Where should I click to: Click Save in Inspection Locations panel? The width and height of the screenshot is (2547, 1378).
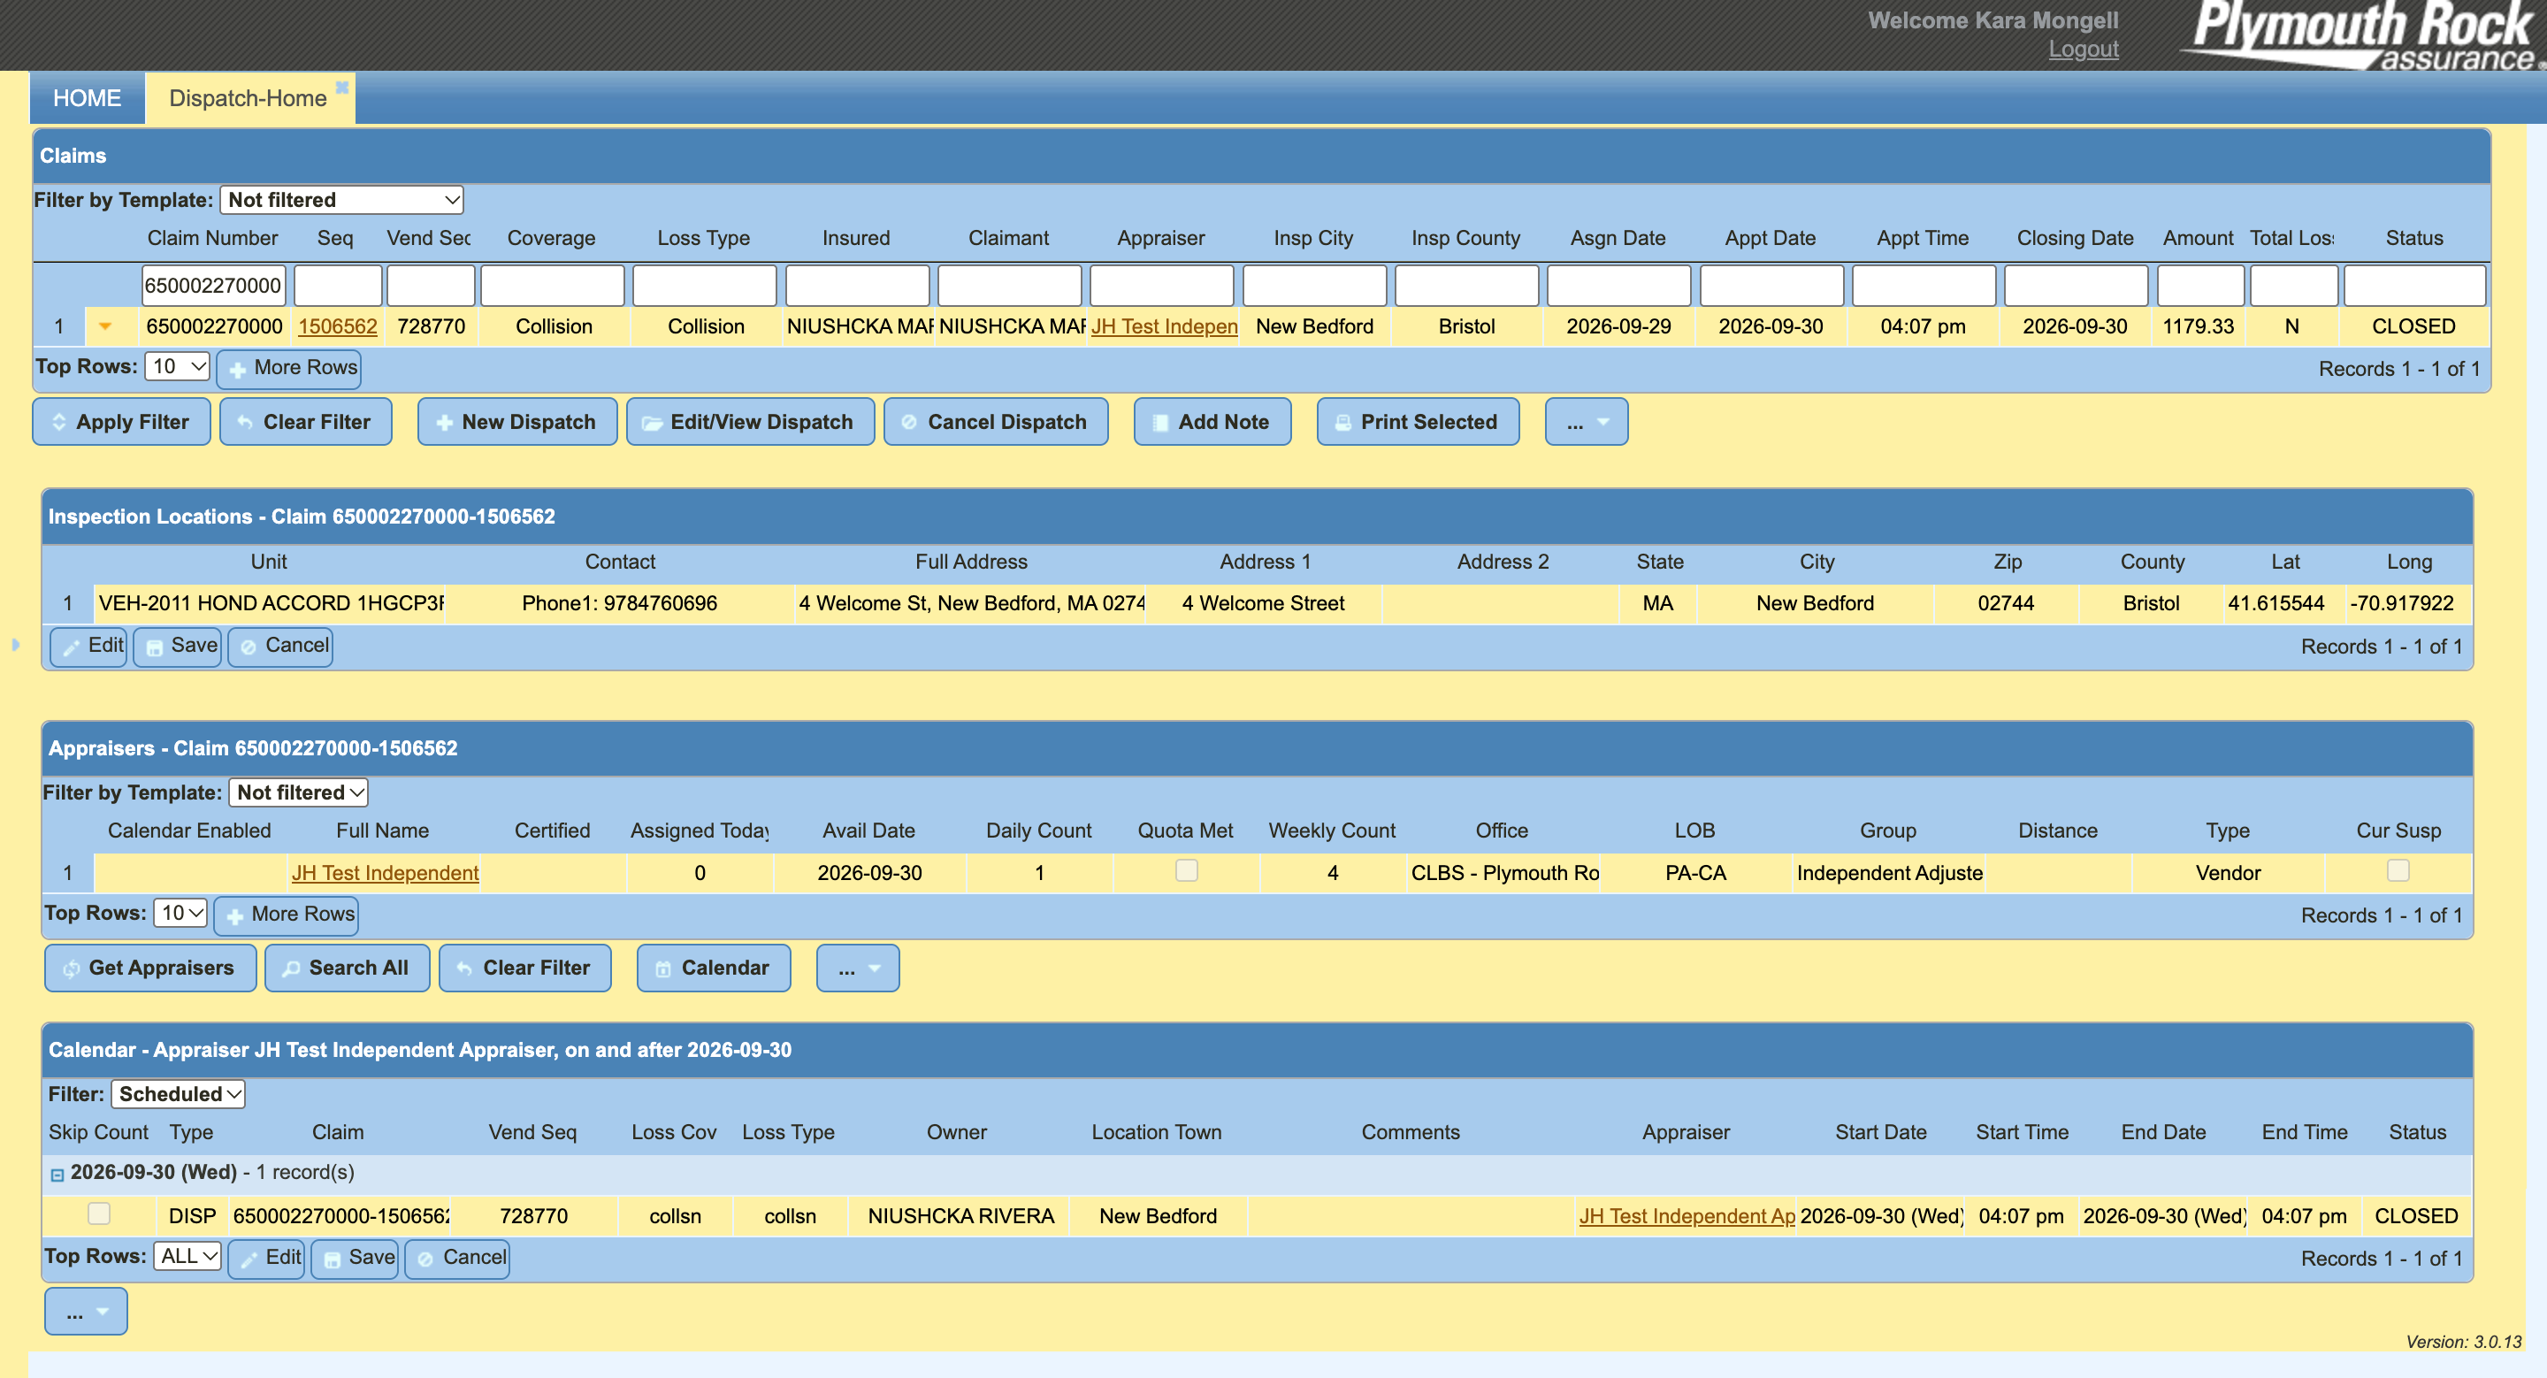coord(177,647)
